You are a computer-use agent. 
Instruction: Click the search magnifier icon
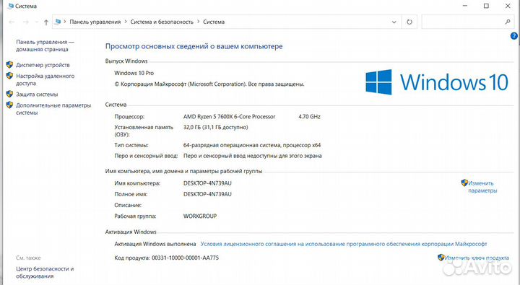[508, 22]
